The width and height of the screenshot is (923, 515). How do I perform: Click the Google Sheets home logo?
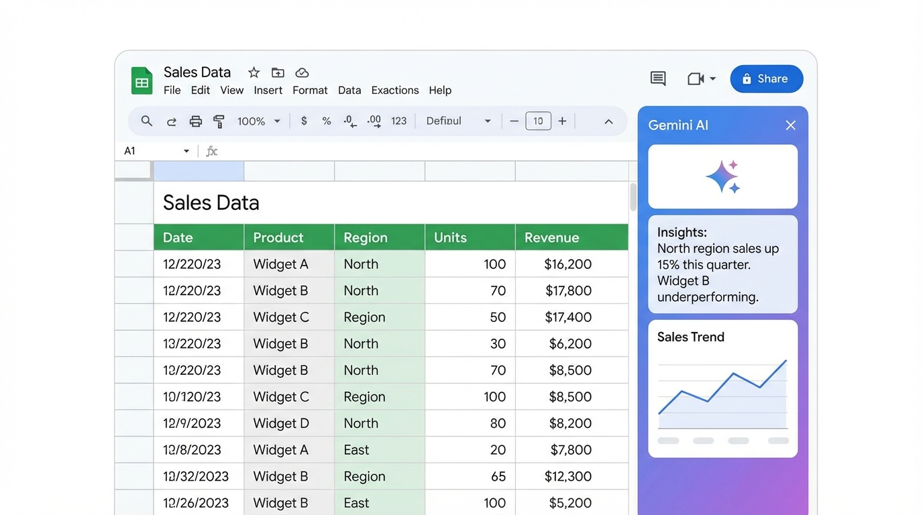point(142,81)
